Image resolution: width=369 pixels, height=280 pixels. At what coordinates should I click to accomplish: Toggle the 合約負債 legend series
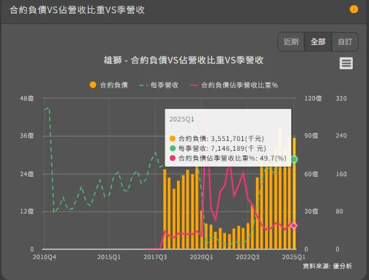click(109, 85)
